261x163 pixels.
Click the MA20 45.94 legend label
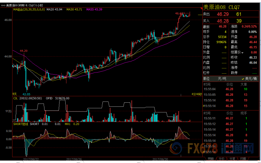coord(55,9)
